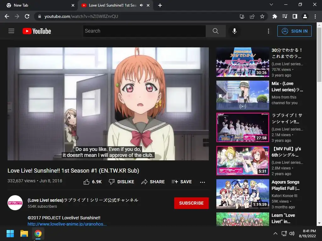Screen dimensions: 322x241
Task: Toggle Chrome side panel icon
Action: coord(295,16)
